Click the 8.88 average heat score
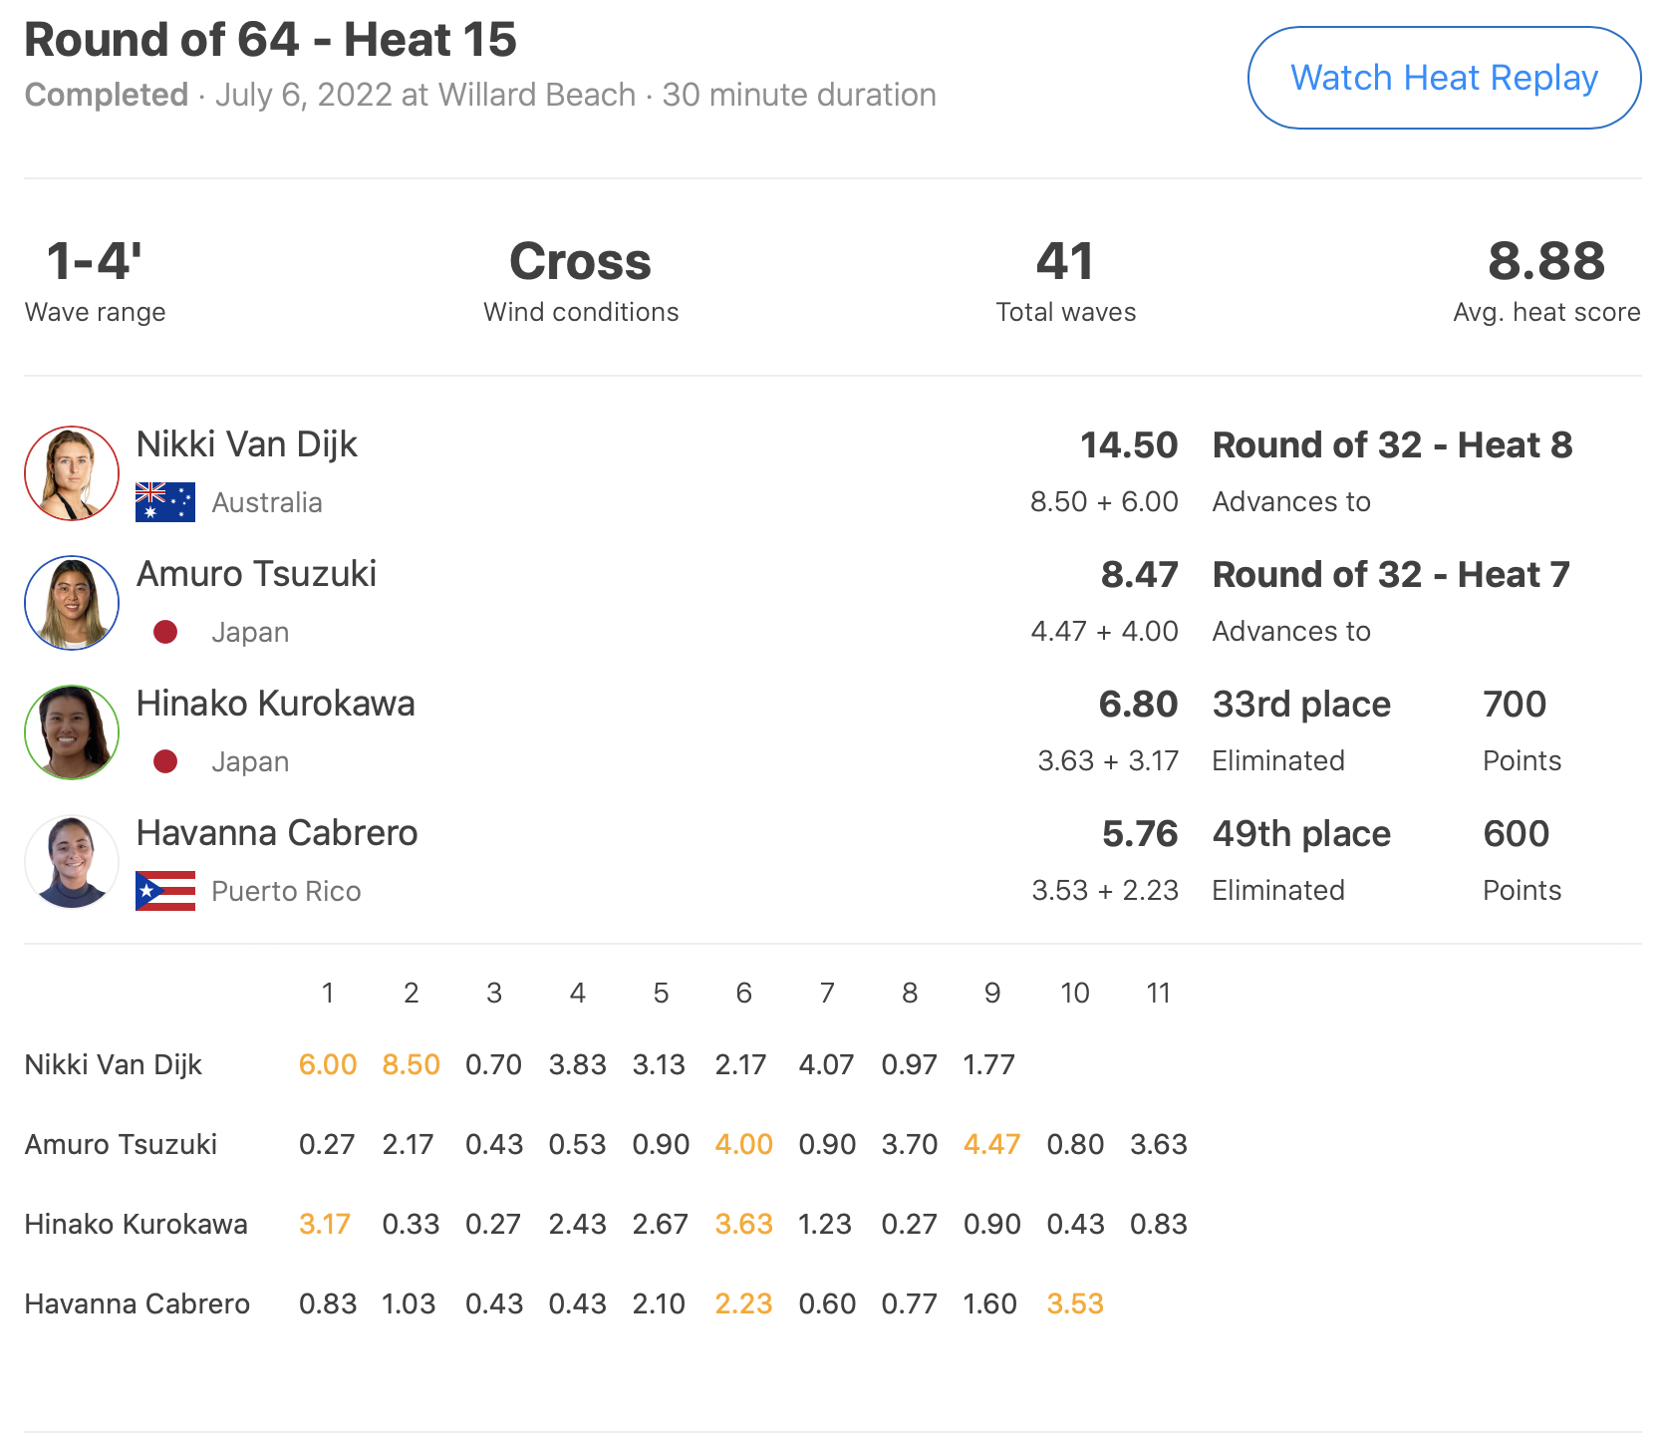Screen dimensions: 1662x1441 [x=1546, y=262]
